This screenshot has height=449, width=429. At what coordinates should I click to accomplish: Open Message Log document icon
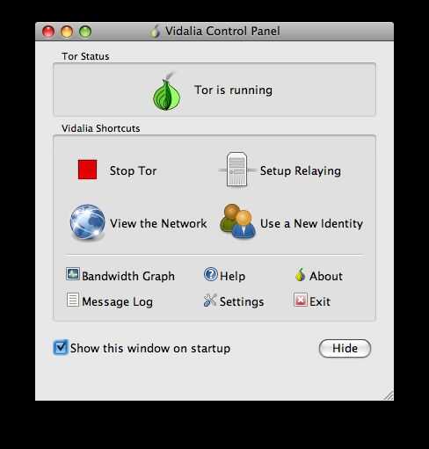pyautogui.click(x=72, y=300)
